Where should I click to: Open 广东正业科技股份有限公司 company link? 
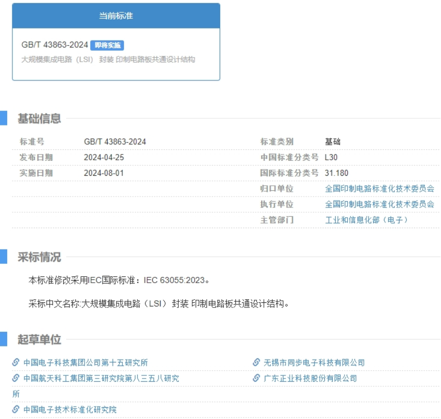pos(310,379)
